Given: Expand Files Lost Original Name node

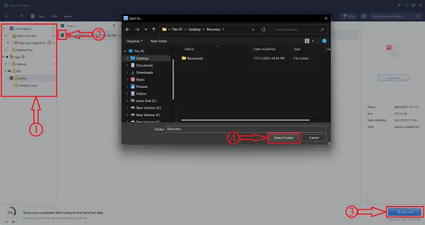Looking at the screenshot, I should 8,43.
